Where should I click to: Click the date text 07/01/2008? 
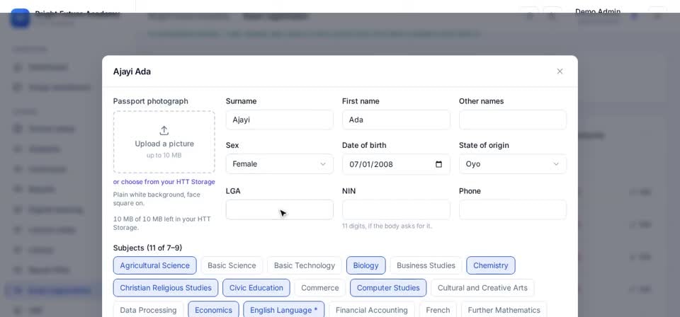click(x=370, y=164)
